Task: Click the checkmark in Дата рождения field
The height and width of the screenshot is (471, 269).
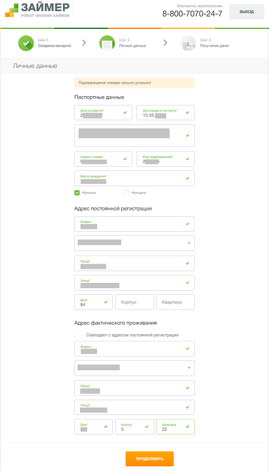Action: [125, 113]
